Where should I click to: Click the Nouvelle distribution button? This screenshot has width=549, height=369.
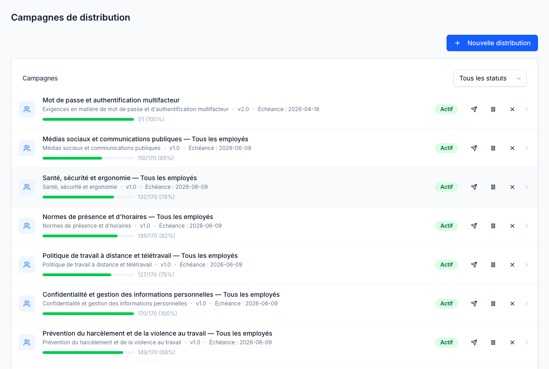tap(492, 43)
